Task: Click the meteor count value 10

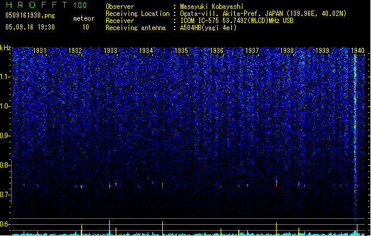Action: pos(86,27)
